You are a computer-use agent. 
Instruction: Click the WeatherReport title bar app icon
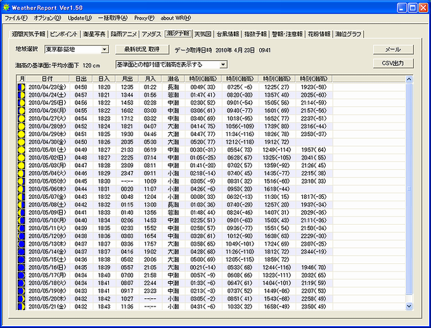click(6, 8)
